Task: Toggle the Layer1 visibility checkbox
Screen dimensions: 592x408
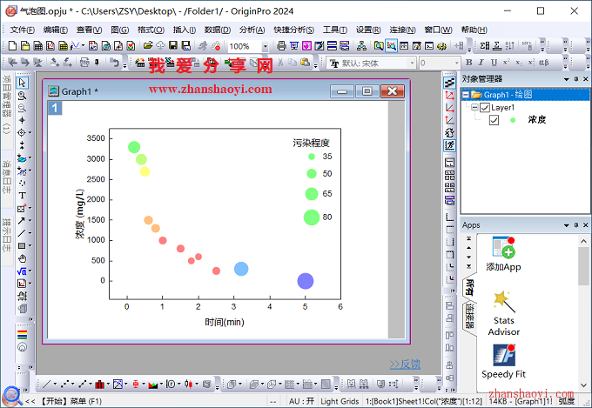Action: [485, 108]
